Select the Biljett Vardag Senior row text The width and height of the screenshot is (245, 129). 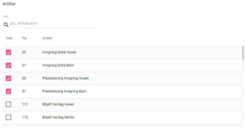point(59,117)
